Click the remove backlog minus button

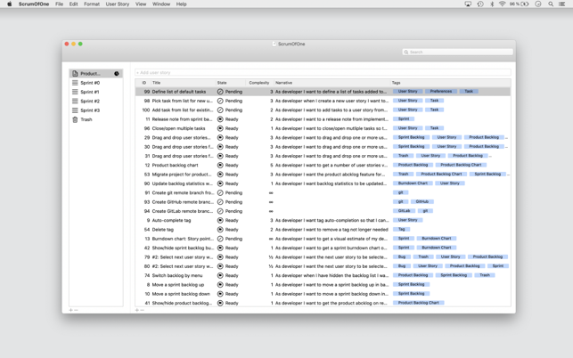[x=76, y=310]
